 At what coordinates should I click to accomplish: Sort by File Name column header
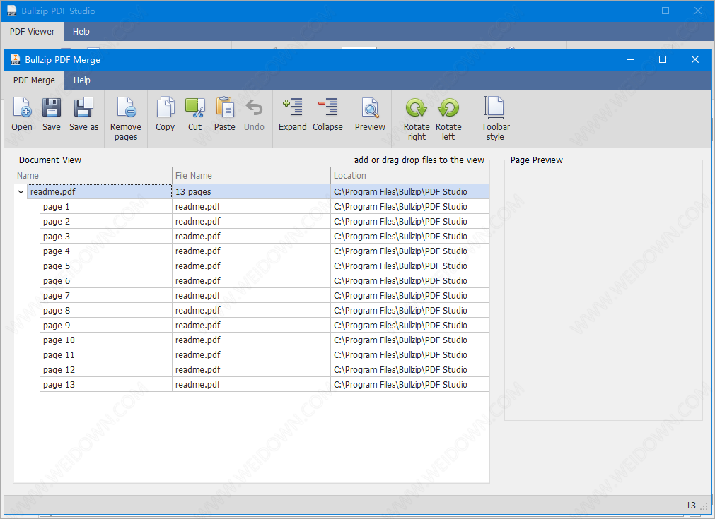point(251,175)
